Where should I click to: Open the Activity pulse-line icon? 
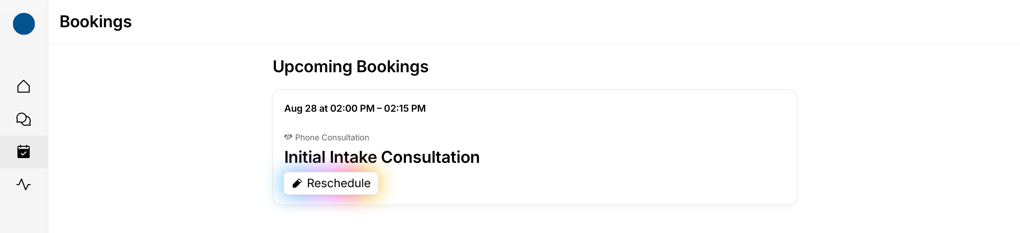pyautogui.click(x=24, y=184)
